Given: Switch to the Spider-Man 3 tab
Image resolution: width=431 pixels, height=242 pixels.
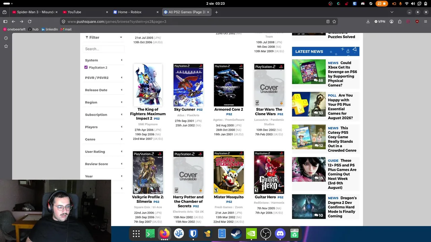Looking at the screenshot, I should tap(35, 12).
